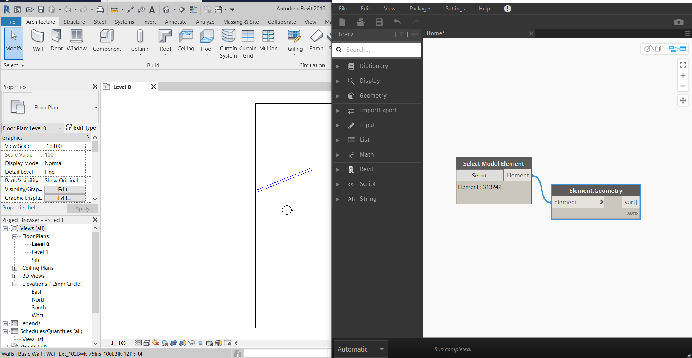Undo in the Dynamo toolbar
This screenshot has height=358, width=692.
(x=397, y=22)
